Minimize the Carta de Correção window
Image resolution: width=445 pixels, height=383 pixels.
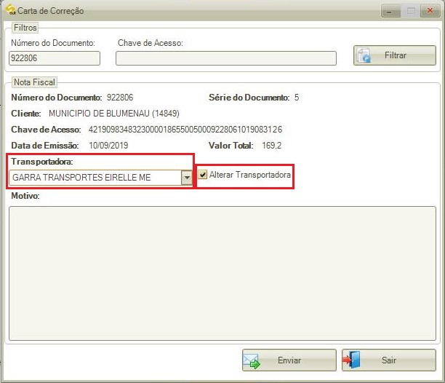390,11
